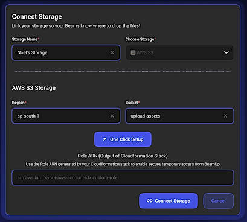Focus the Region input with ap-south-1
Screen dimensions: 247x222
66,116
